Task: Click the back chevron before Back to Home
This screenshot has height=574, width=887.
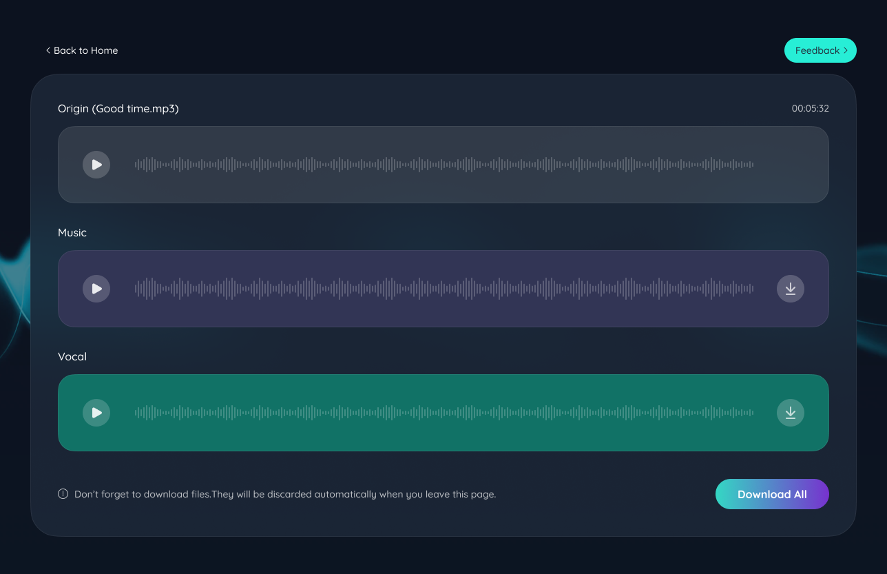Action: (x=48, y=50)
